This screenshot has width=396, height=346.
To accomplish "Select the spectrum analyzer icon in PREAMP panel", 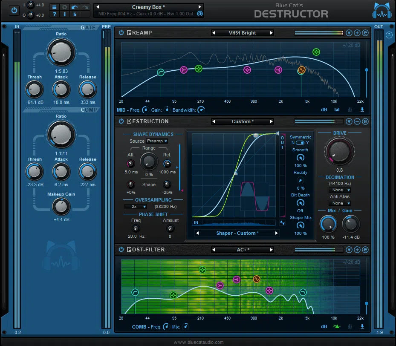I will [337, 110].
